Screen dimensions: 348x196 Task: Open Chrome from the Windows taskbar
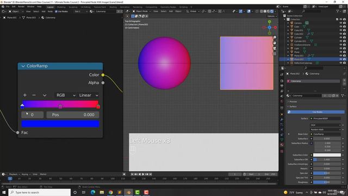point(110,192)
